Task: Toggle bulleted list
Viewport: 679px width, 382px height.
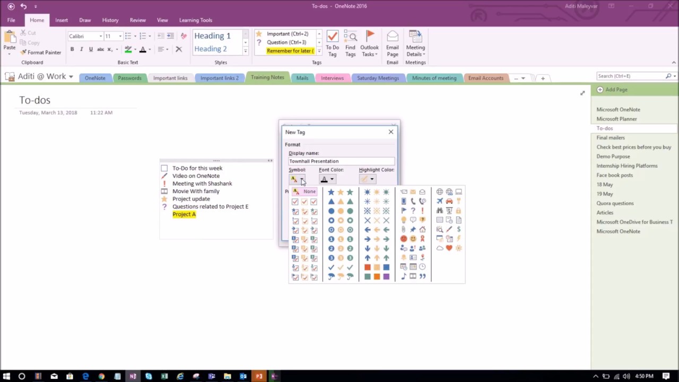Action: coord(128,36)
